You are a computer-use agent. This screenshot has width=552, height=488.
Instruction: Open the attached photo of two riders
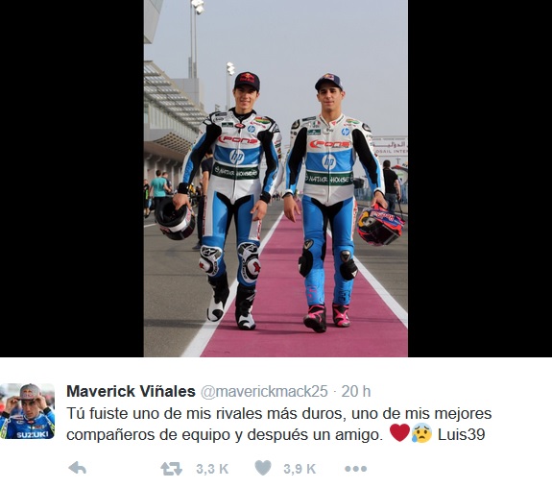pos(276,179)
